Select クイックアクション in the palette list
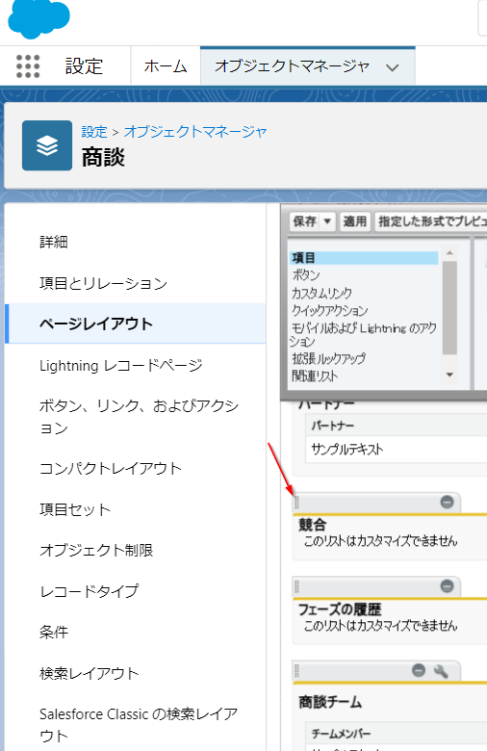Image resolution: width=487 pixels, height=751 pixels. (x=330, y=310)
